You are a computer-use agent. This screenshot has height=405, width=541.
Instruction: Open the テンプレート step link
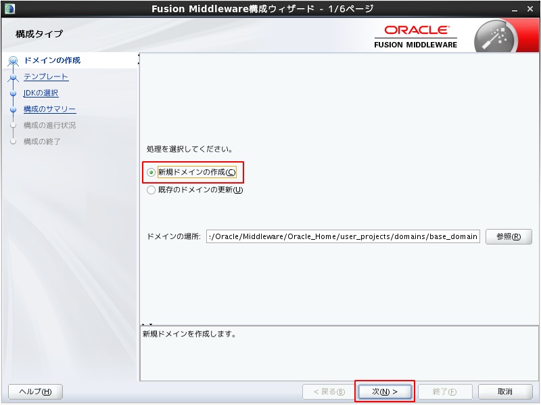coord(46,77)
